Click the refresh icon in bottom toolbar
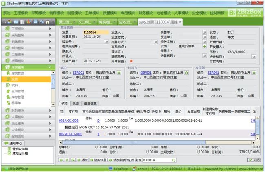265x172 pixels. (67, 160)
